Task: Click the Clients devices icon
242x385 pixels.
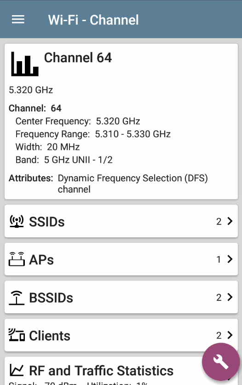Action: tap(17, 335)
